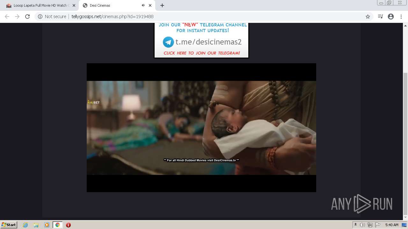Open volume control in system tray
Screen dimensions: 408x229
click(x=362, y=225)
